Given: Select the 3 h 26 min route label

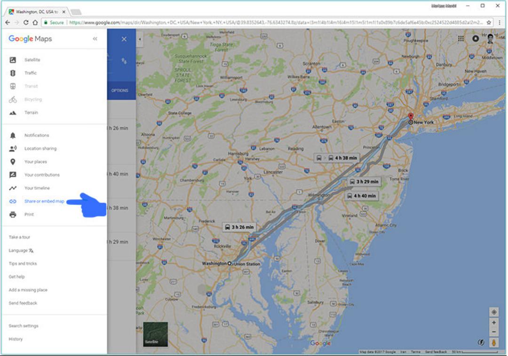Looking at the screenshot, I should [239, 227].
